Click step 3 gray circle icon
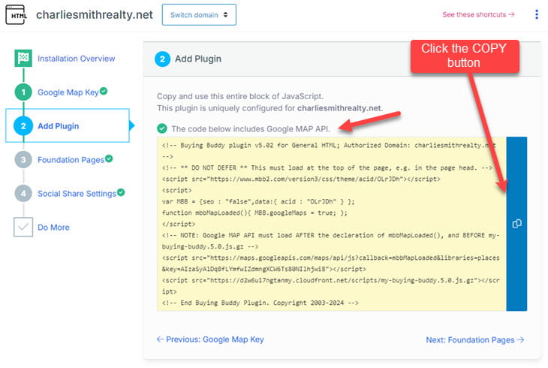 (x=23, y=159)
